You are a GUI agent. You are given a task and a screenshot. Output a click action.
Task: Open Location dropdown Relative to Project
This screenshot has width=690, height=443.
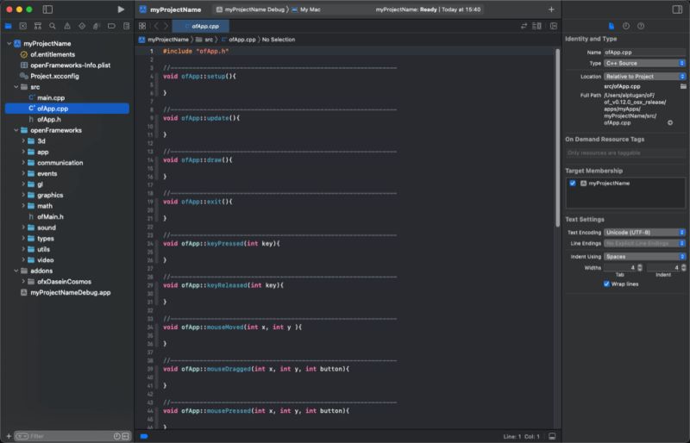point(644,77)
